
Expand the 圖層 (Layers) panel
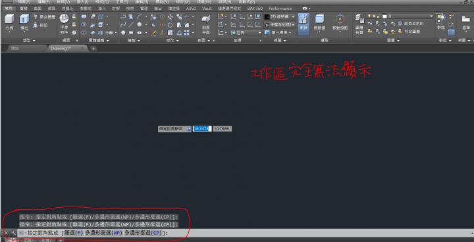tap(393, 41)
